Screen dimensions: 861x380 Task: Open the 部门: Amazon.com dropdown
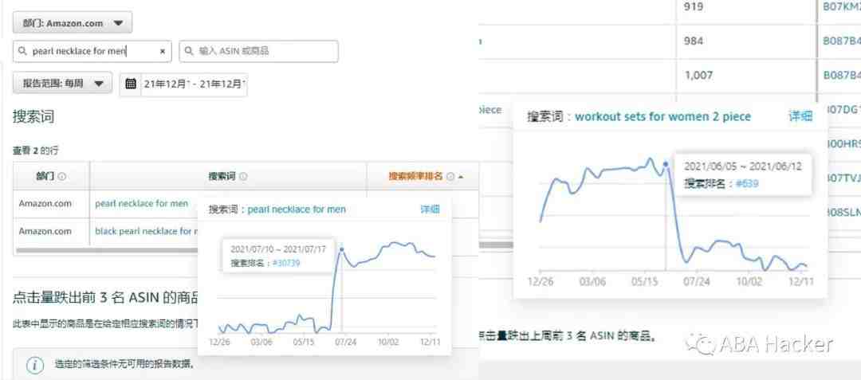click(73, 23)
